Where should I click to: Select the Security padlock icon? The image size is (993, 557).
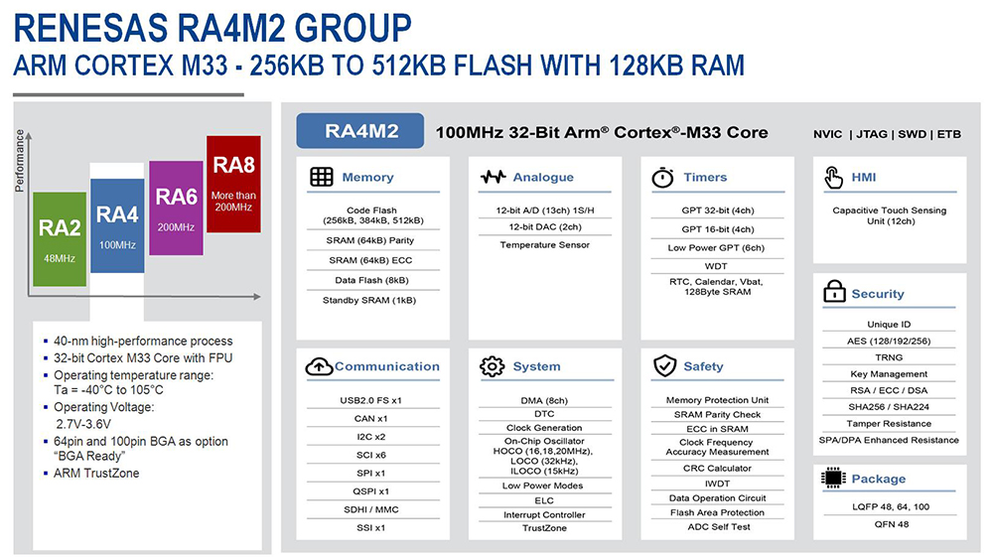pyautogui.click(x=833, y=293)
